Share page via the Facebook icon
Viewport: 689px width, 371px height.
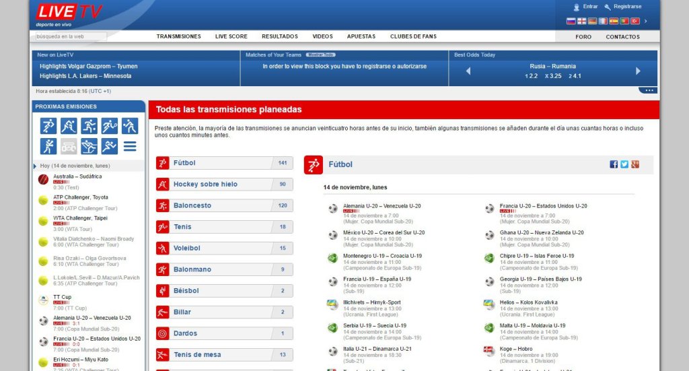click(x=614, y=164)
